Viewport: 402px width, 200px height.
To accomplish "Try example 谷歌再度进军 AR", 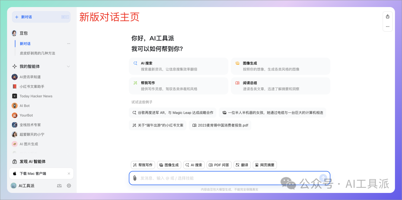I will click(x=173, y=112).
